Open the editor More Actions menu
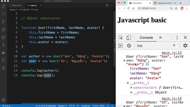 (112, 5)
